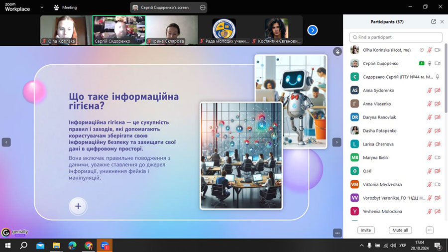This screenshot has width=448, height=252.
Task: Open volume control in system tray
Action: pyautogui.click(x=393, y=246)
